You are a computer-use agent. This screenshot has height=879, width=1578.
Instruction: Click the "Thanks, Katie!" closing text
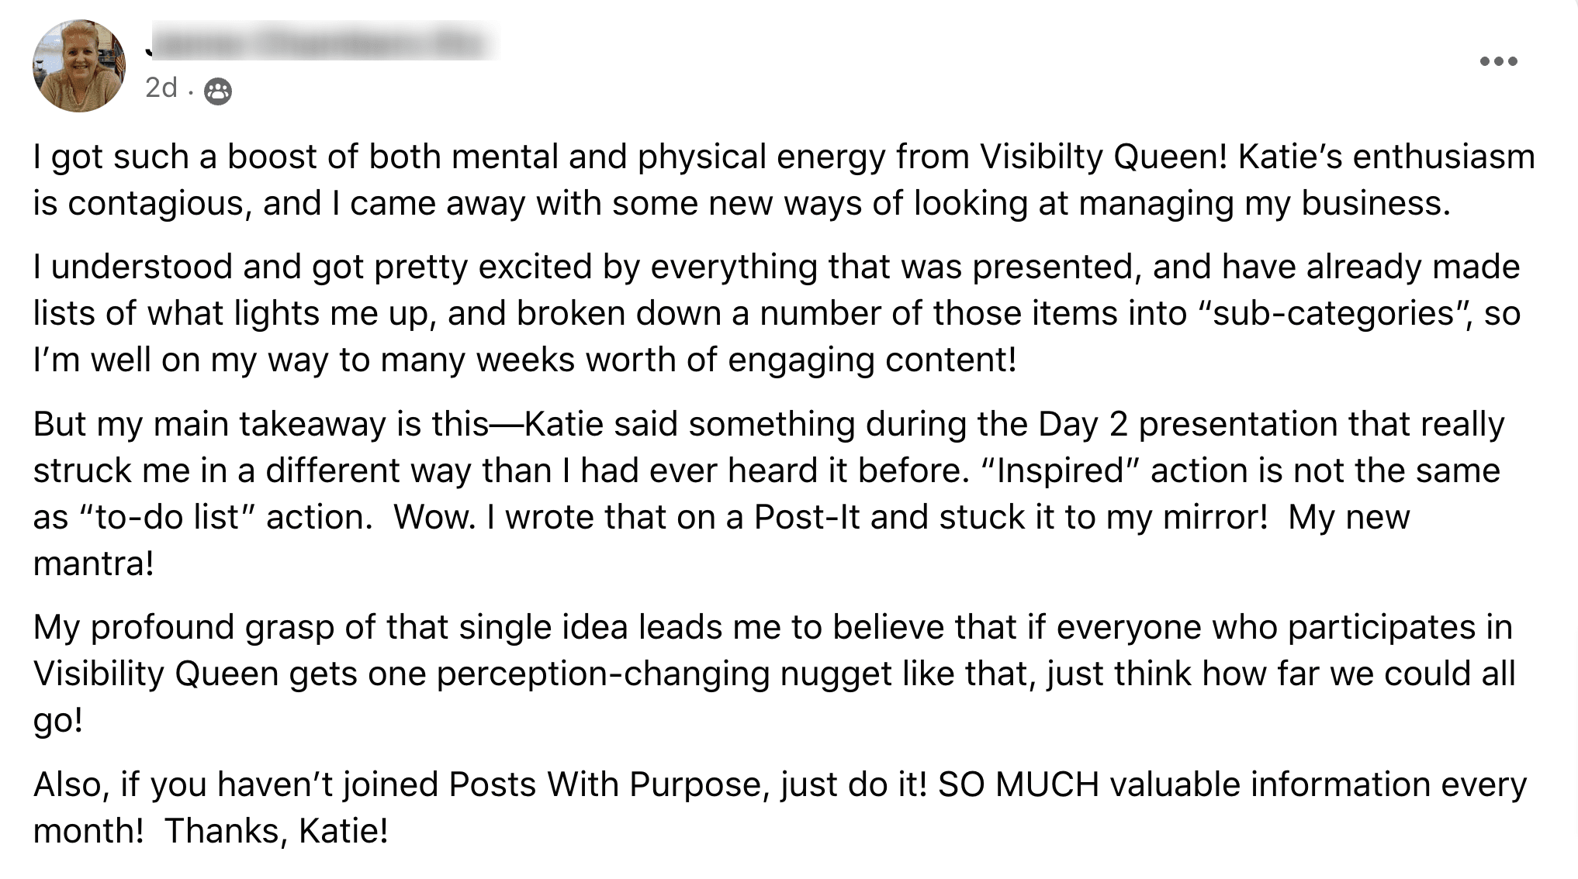coord(276,831)
